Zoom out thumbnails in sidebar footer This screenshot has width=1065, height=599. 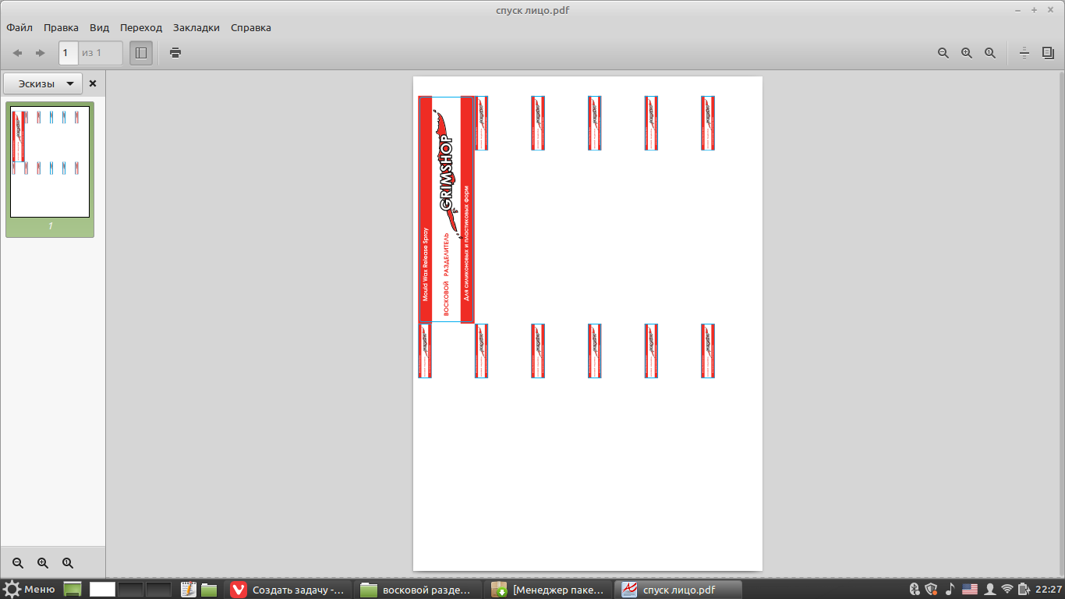coord(18,563)
